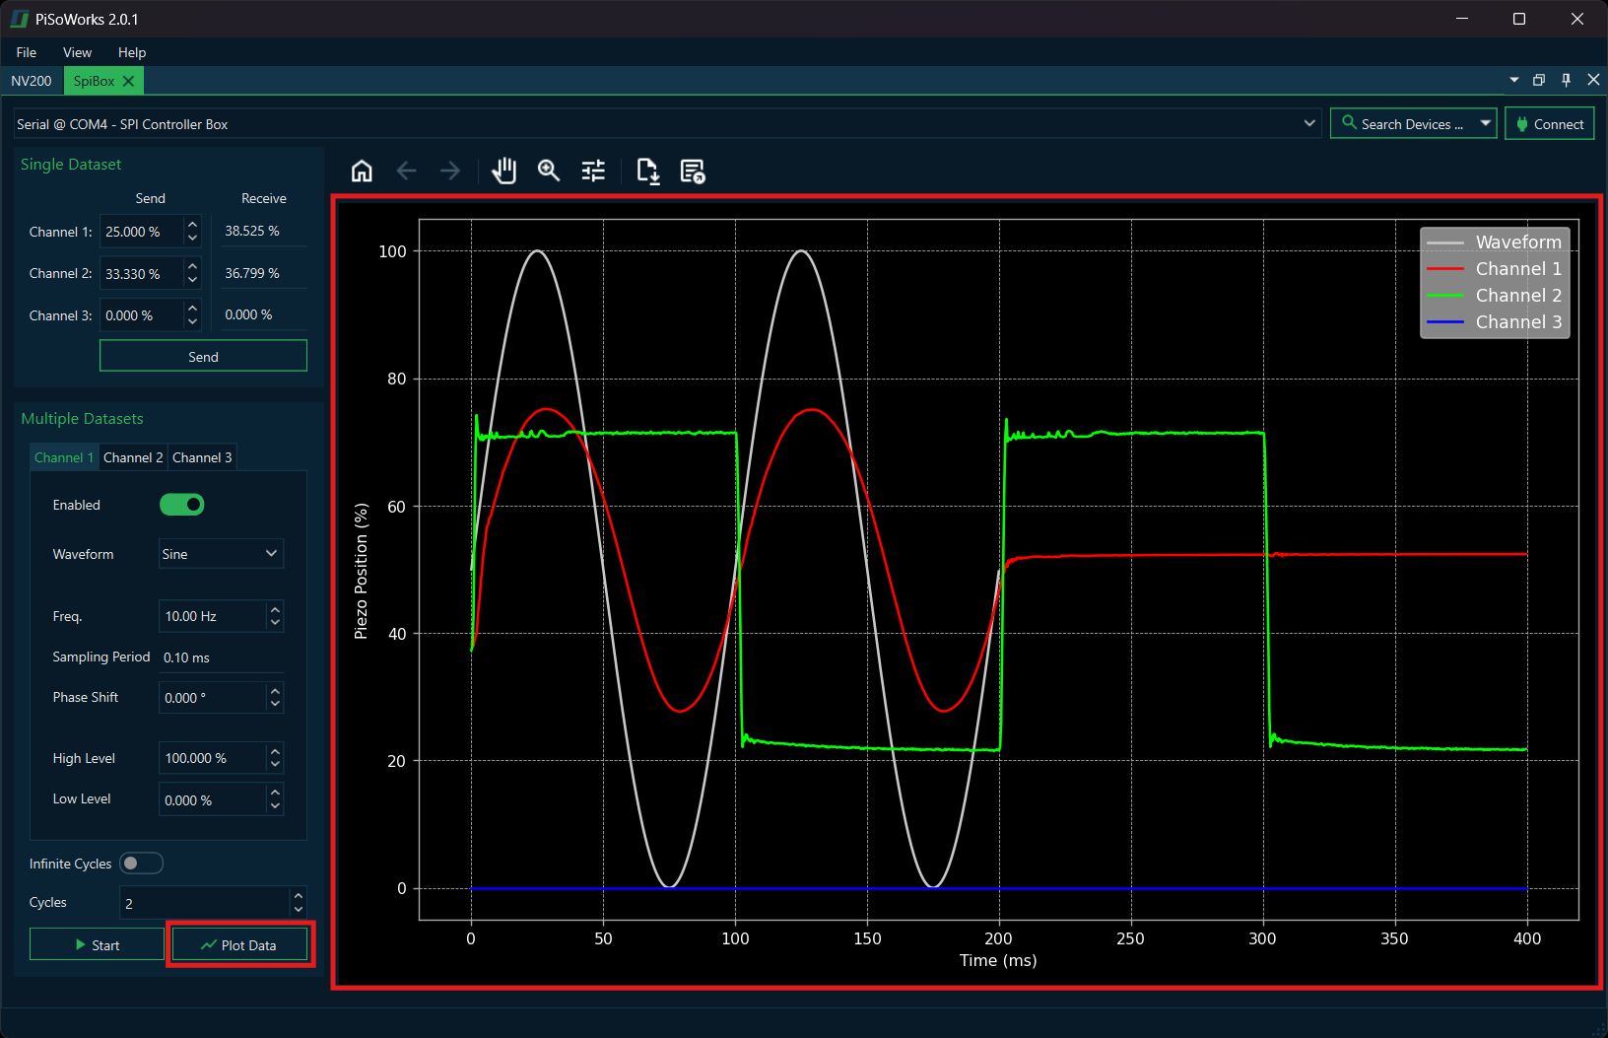Save the plot using the export file icon
The height and width of the screenshot is (1038, 1608).
tap(647, 171)
